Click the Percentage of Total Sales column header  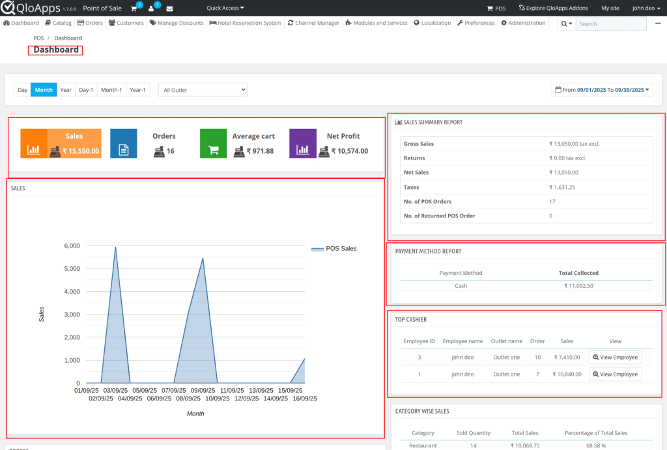596,433
